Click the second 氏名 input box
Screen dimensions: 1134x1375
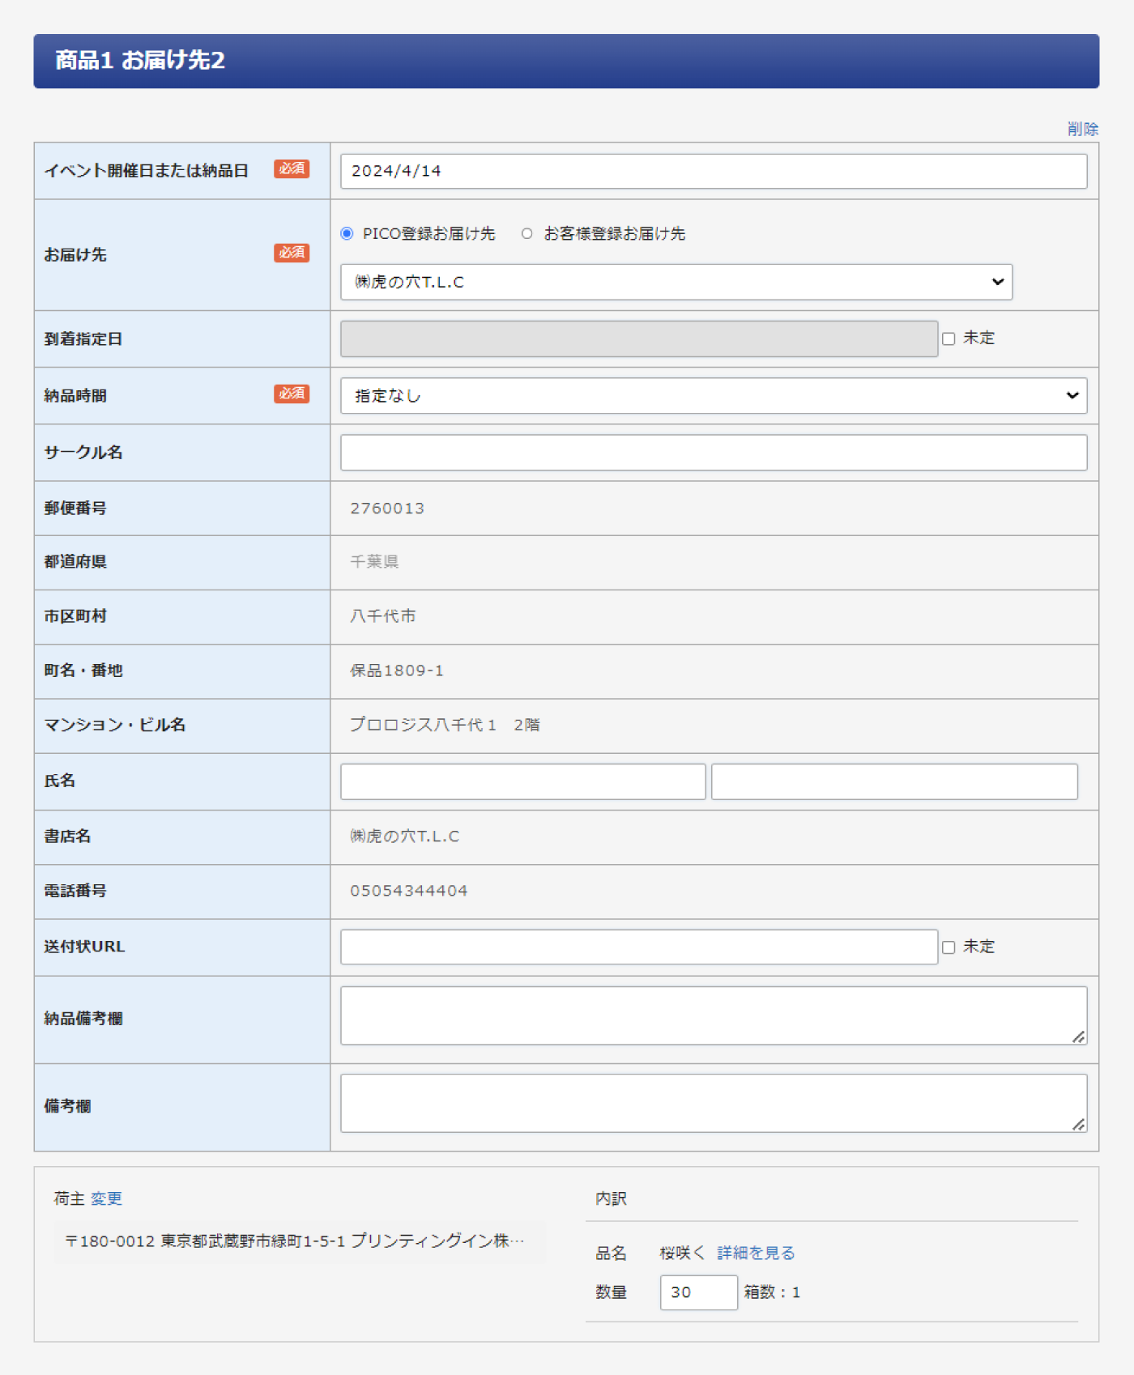pos(894,781)
